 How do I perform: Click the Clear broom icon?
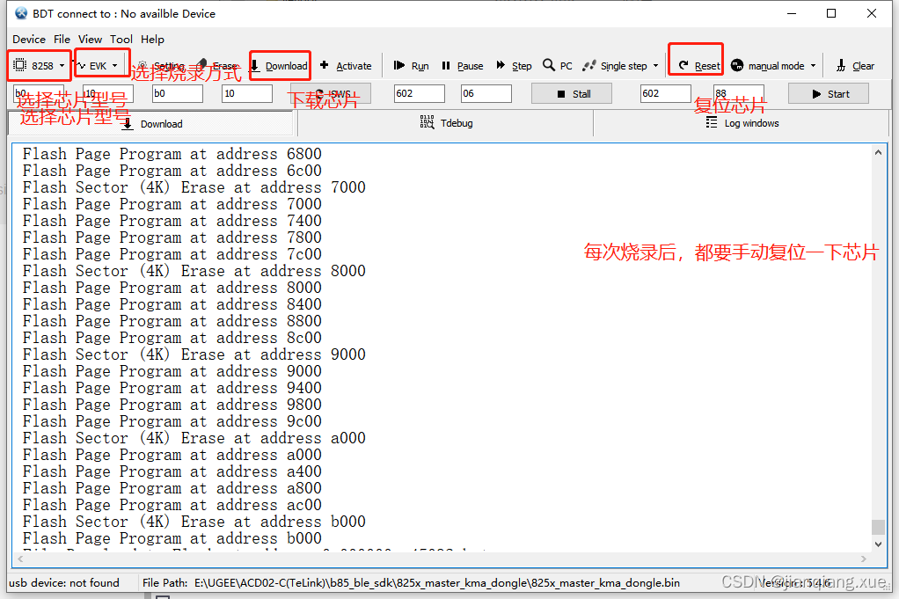point(841,65)
